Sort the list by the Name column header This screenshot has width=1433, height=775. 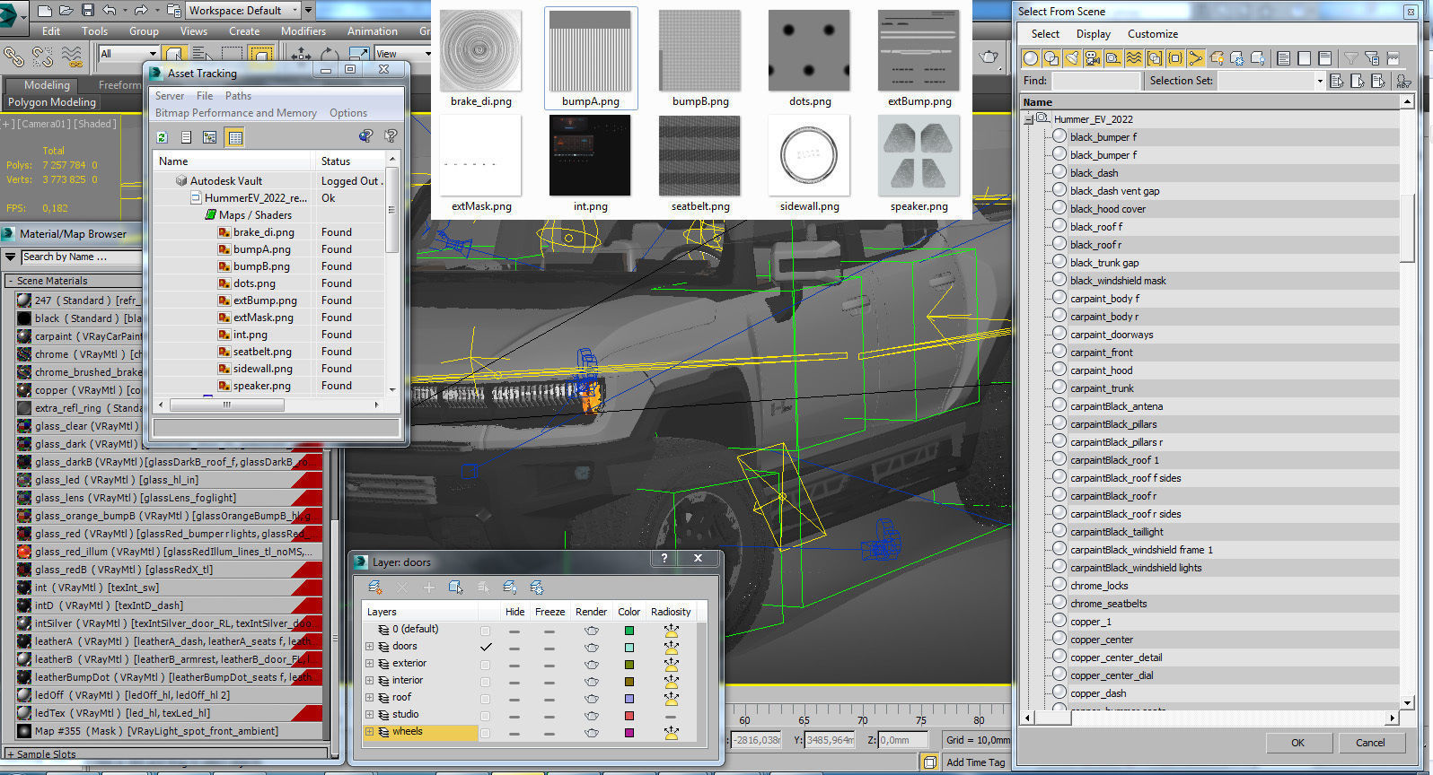[1212, 102]
